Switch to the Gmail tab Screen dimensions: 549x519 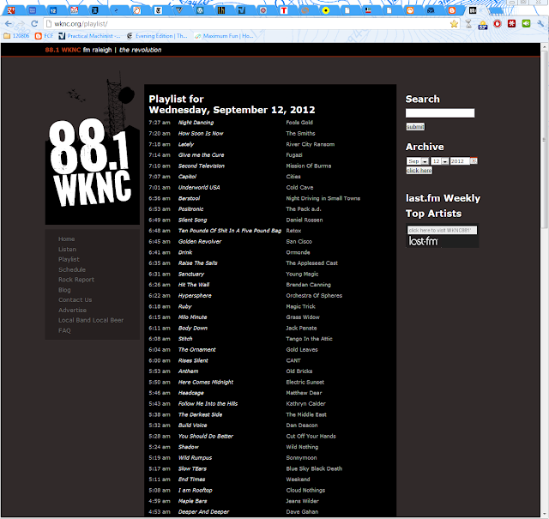(x=75, y=10)
